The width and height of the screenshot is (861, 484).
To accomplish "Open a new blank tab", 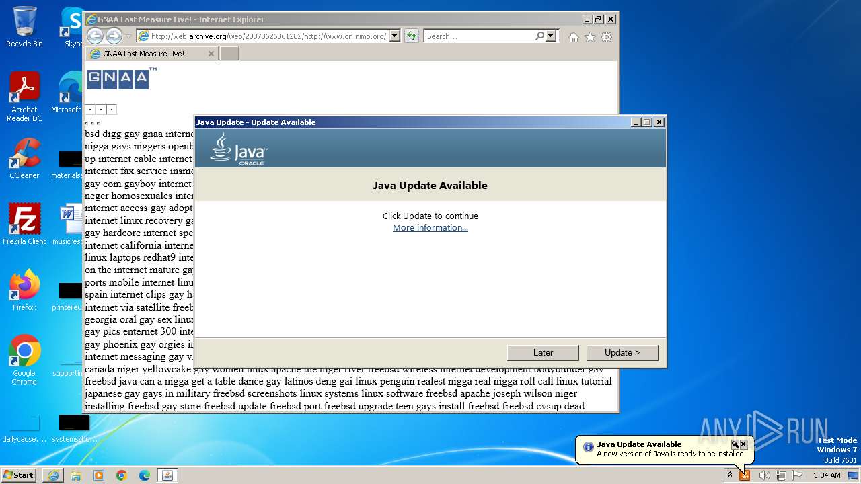I will (x=229, y=53).
